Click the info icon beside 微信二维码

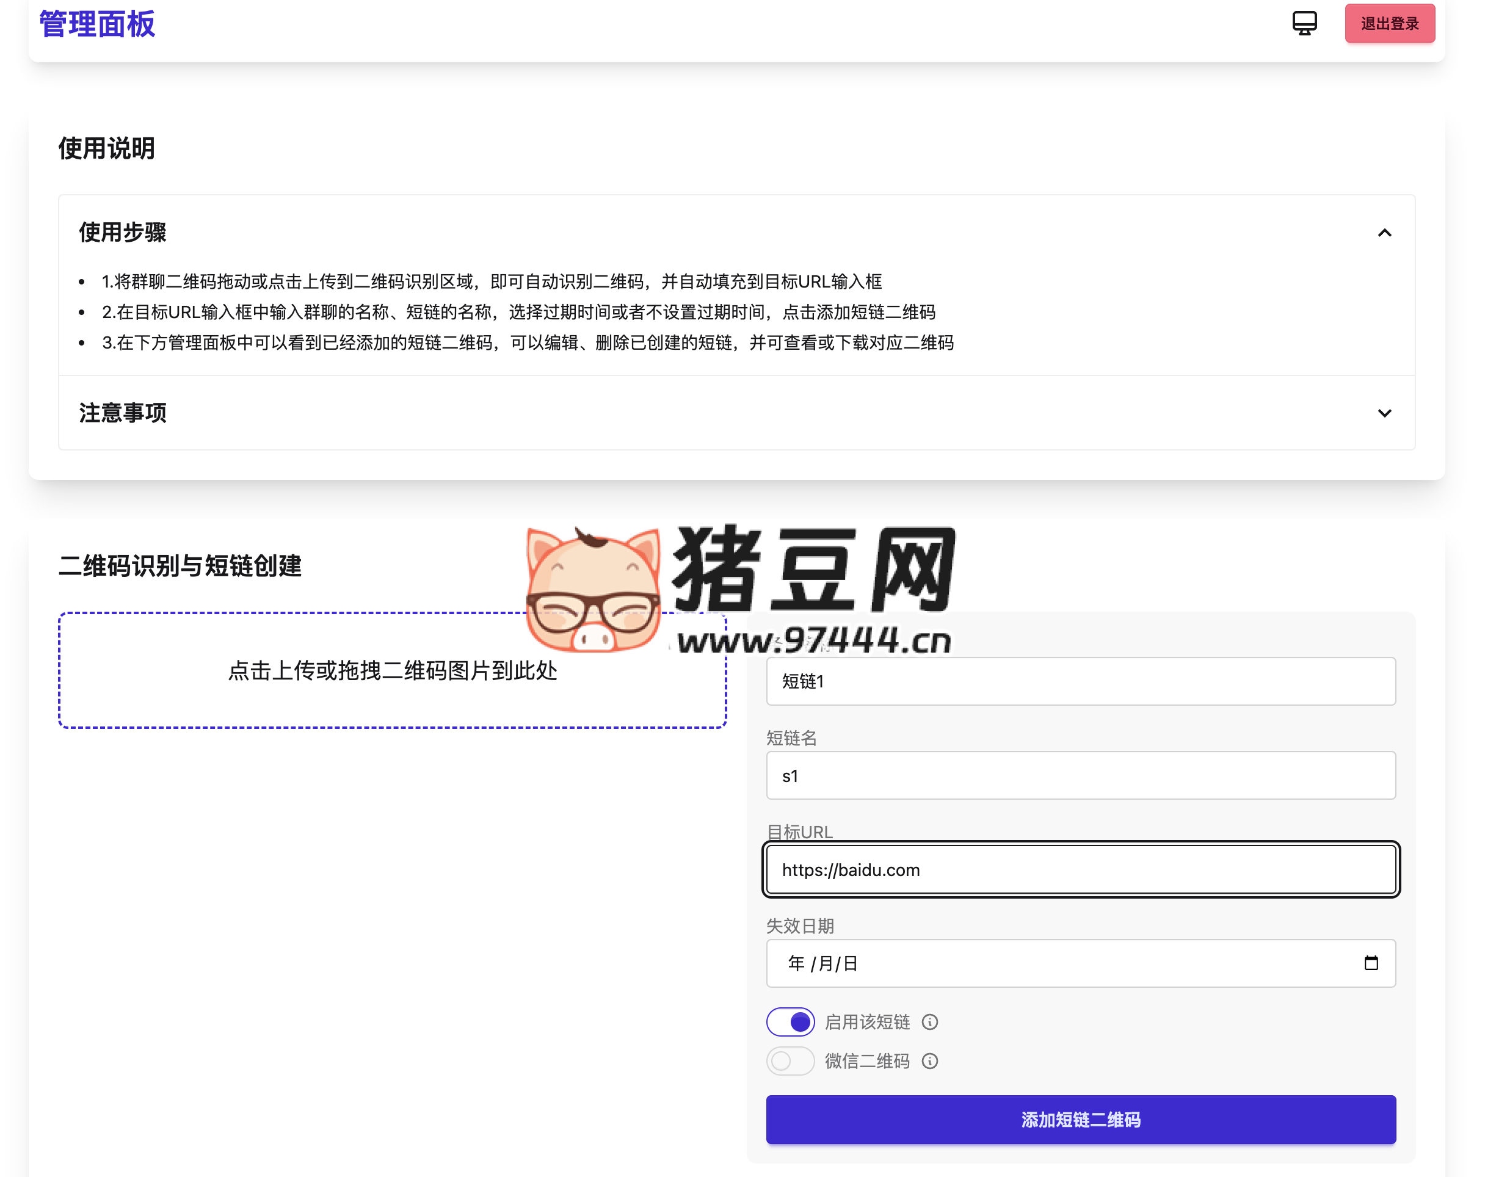[930, 1061]
